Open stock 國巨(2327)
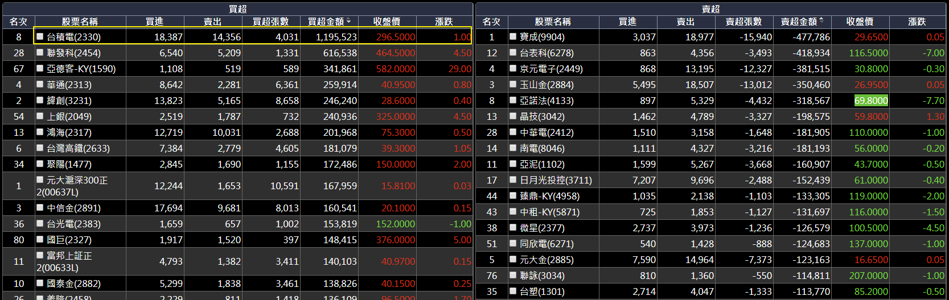The width and height of the screenshot is (949, 300). tap(69, 240)
